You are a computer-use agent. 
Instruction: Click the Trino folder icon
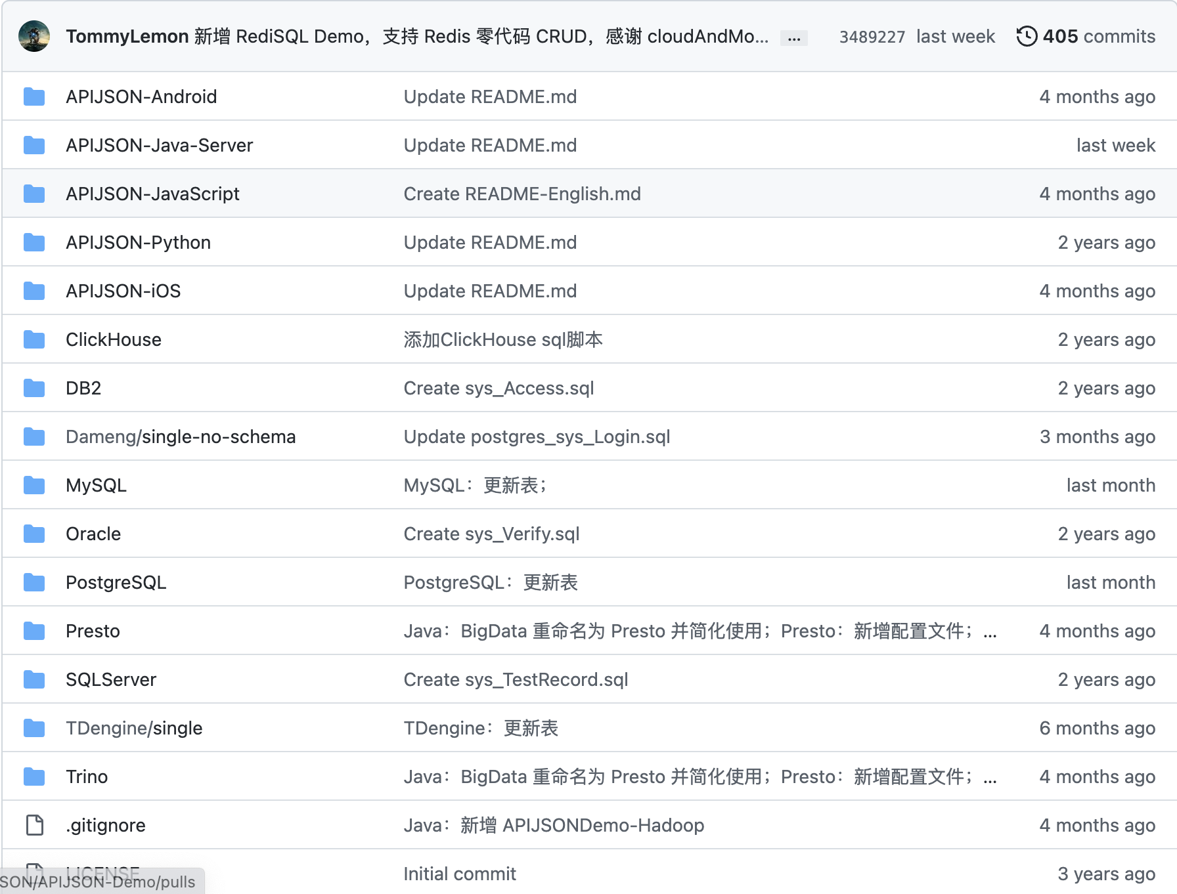[x=34, y=777]
